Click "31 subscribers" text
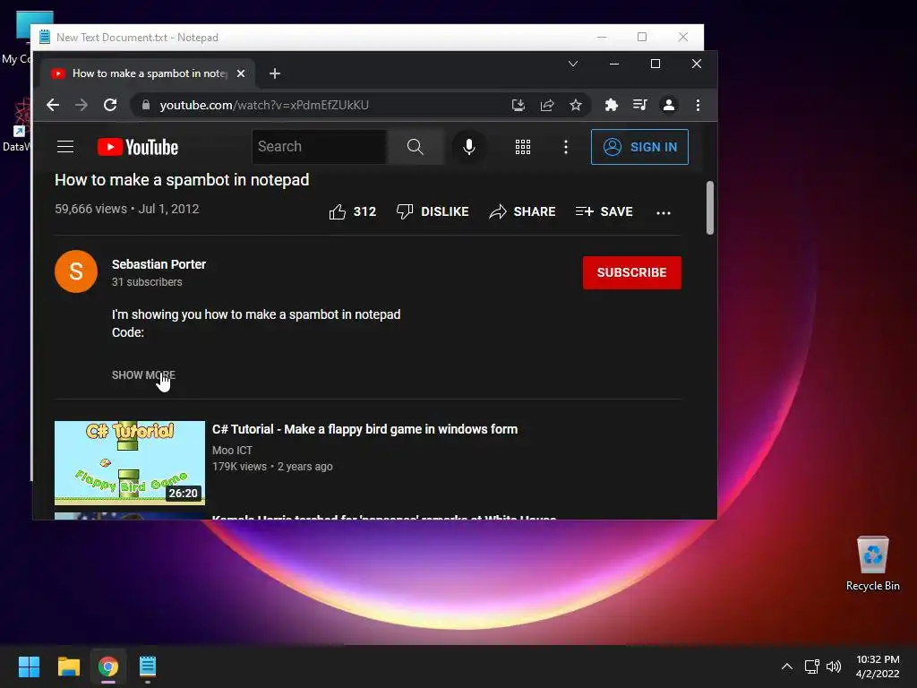This screenshot has width=917, height=688. click(147, 282)
